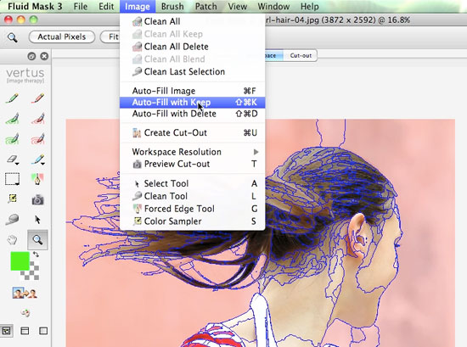Image resolution: width=467 pixels, height=347 pixels.
Task: Select the single-pane view layout button
Action: pos(43,331)
